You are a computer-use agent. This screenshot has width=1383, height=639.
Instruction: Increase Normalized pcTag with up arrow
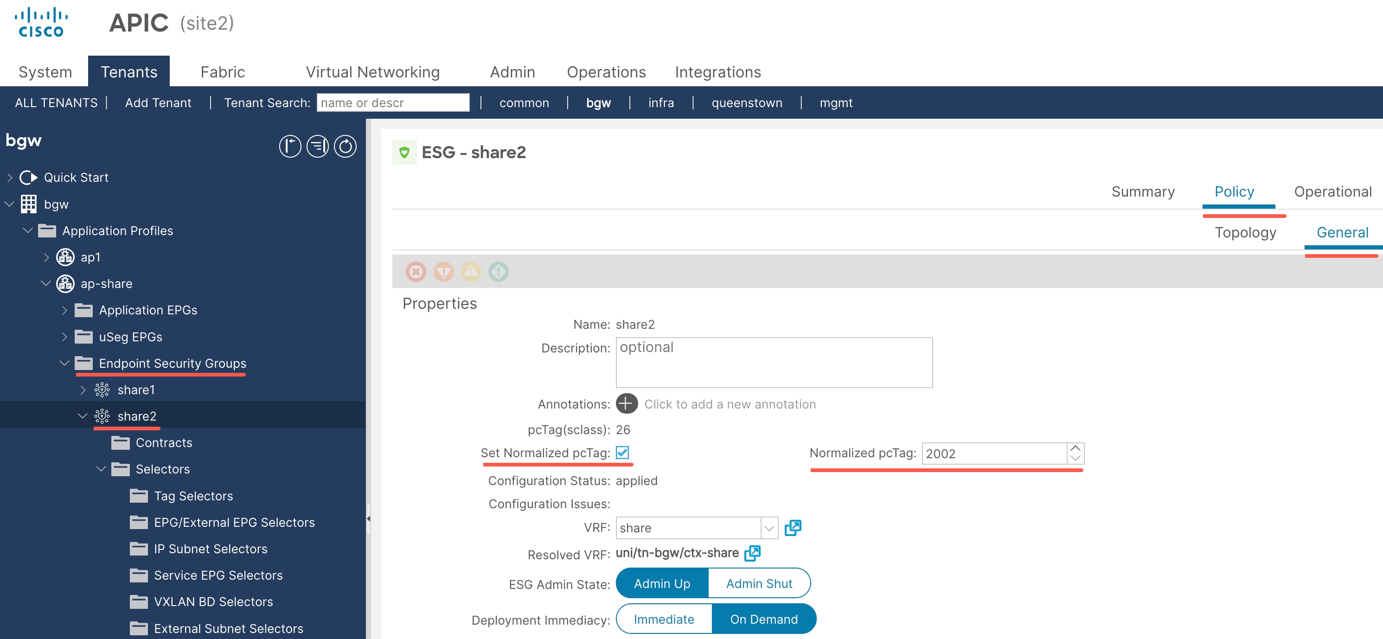(x=1076, y=448)
